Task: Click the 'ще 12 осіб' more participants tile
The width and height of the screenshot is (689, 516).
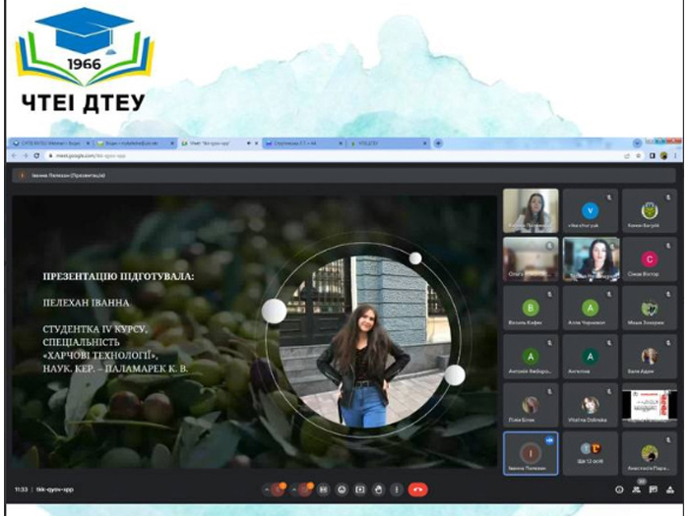Action: click(590, 452)
